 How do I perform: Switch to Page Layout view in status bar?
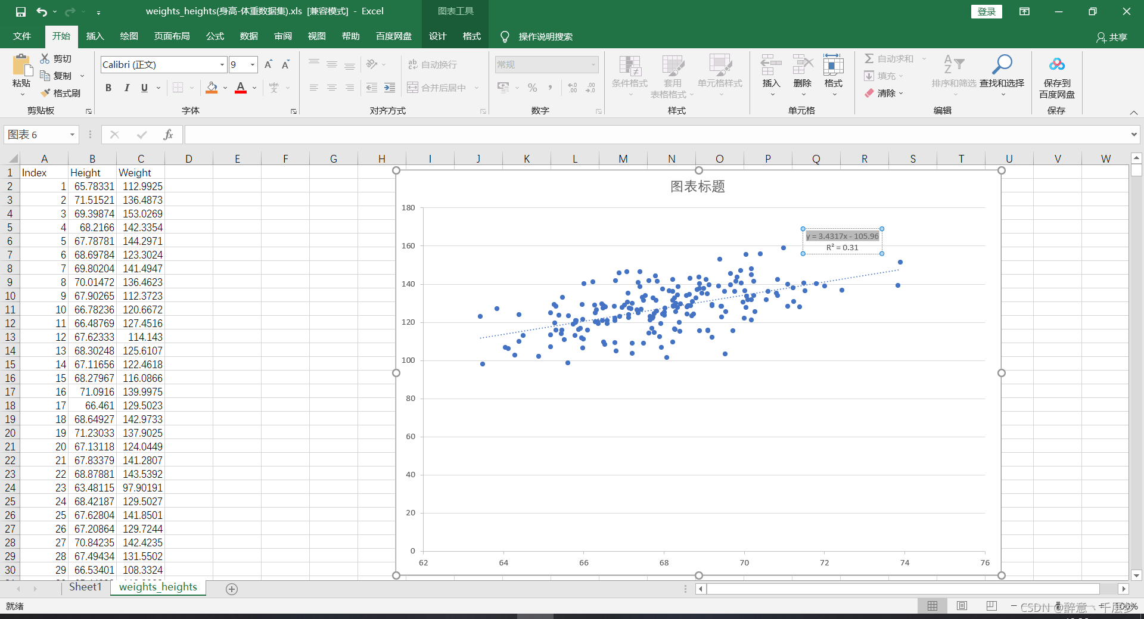[x=962, y=606]
